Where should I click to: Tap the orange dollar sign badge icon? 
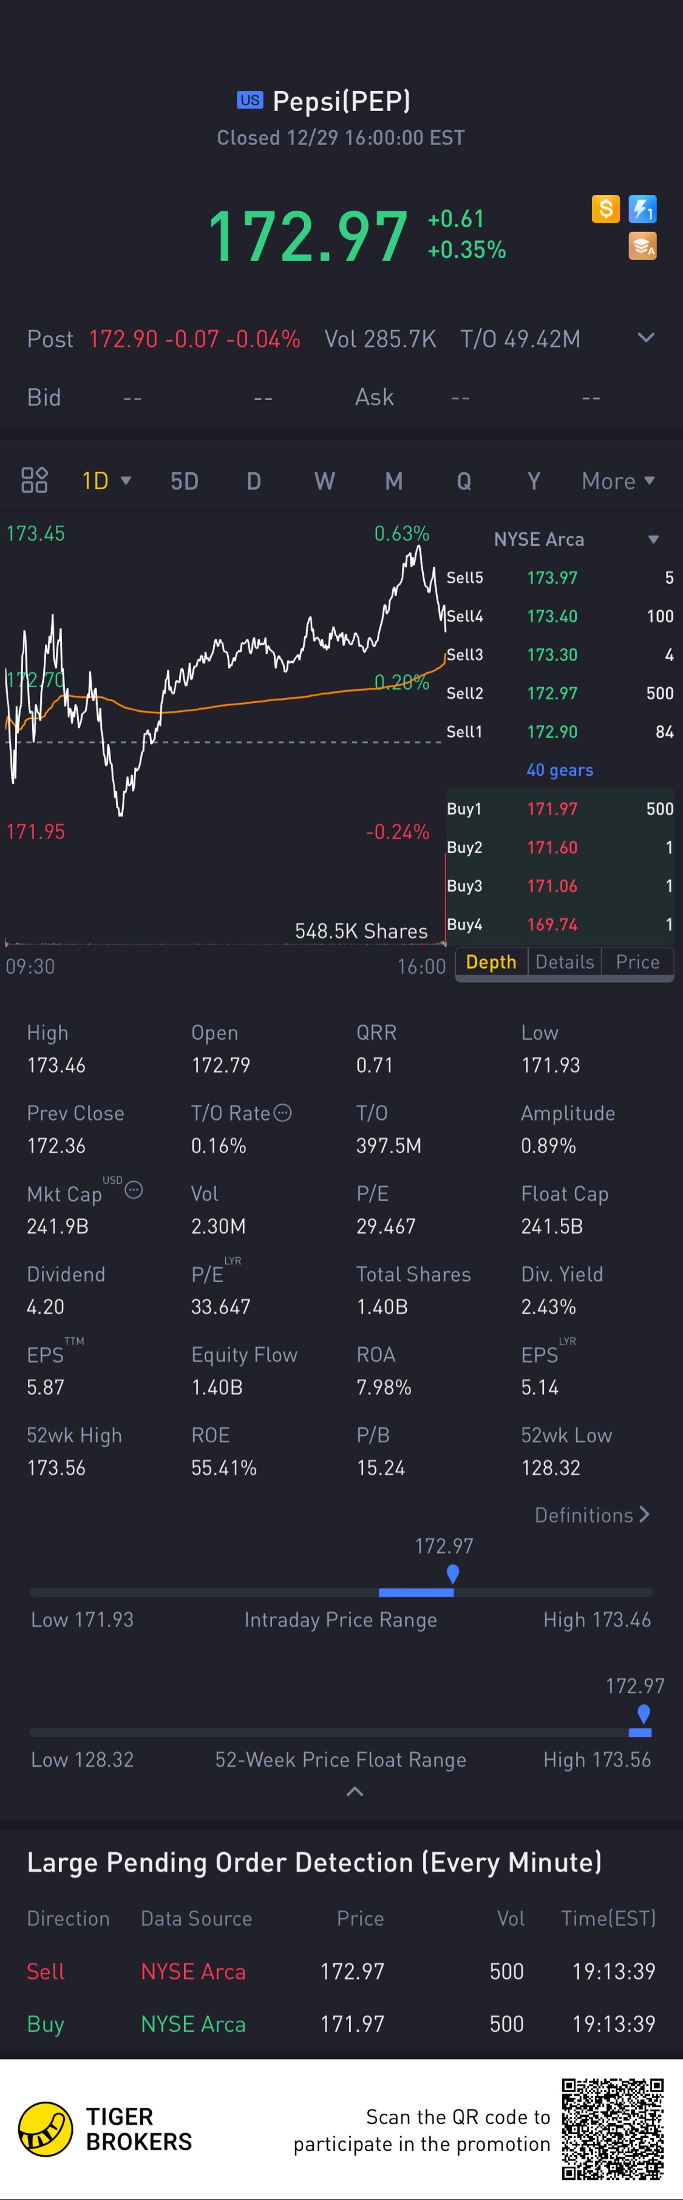click(x=605, y=208)
